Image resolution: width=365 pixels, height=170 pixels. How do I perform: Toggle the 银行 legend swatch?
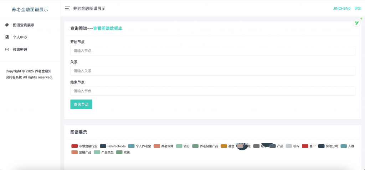point(180,146)
